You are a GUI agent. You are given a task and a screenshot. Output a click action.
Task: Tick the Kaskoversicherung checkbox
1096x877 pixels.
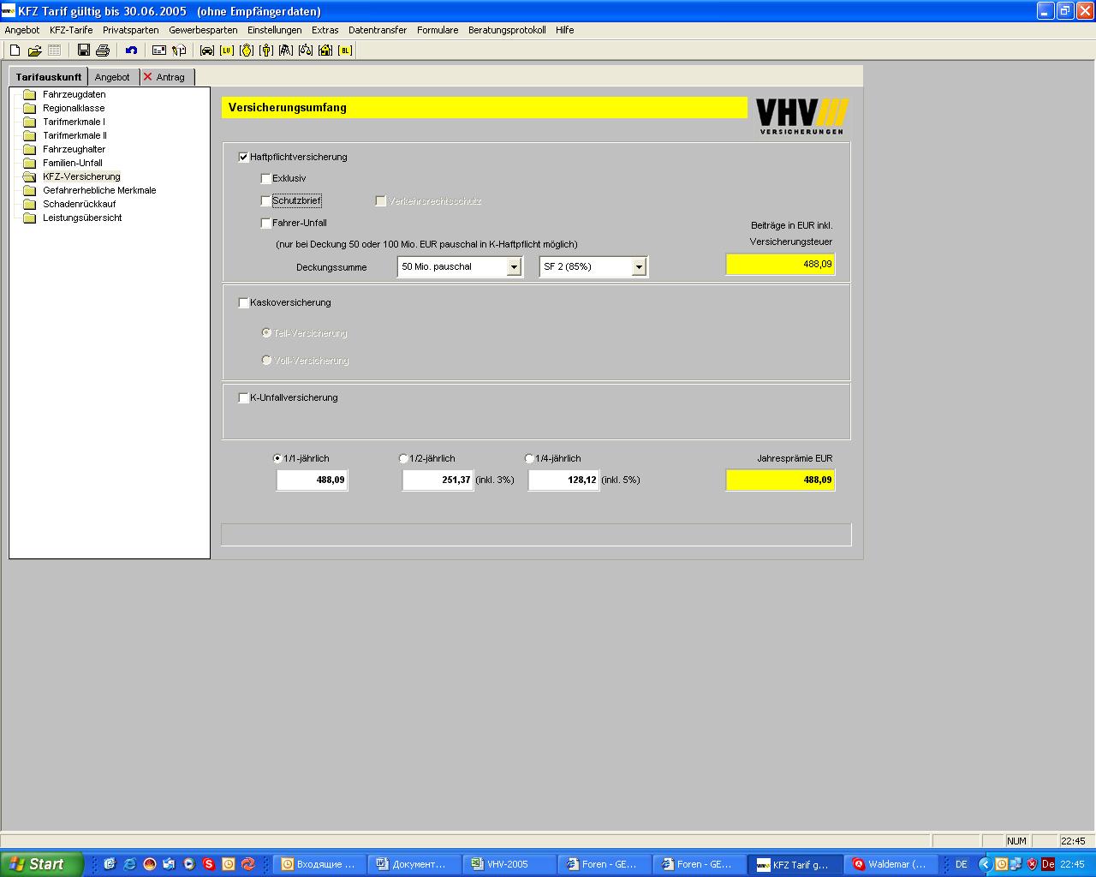(x=244, y=303)
